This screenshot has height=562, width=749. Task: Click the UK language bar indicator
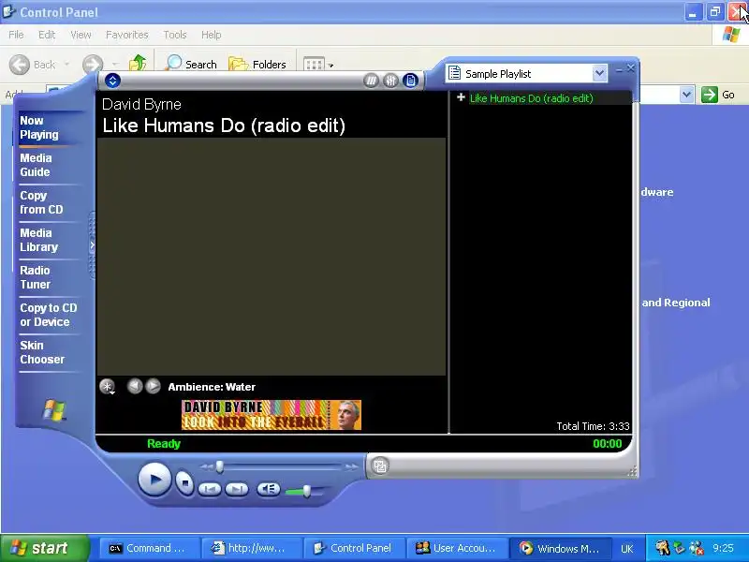626,549
